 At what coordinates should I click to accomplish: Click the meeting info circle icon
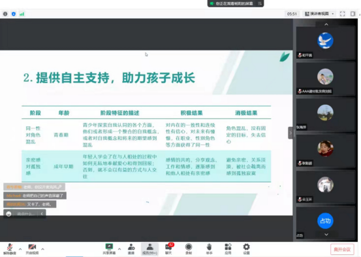5,14
